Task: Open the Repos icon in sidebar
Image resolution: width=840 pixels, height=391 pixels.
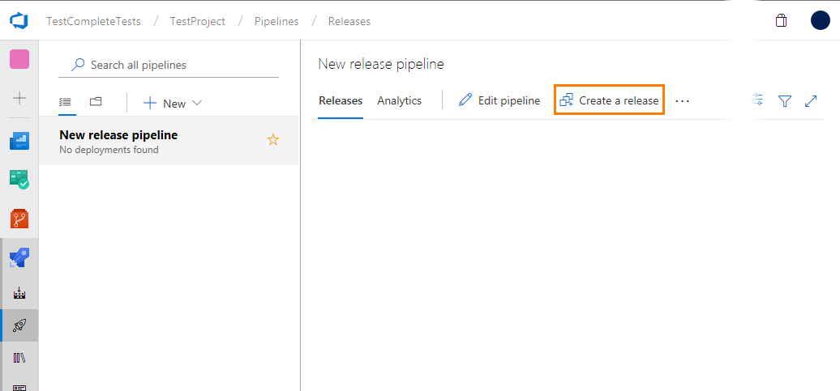Action: tap(19, 219)
